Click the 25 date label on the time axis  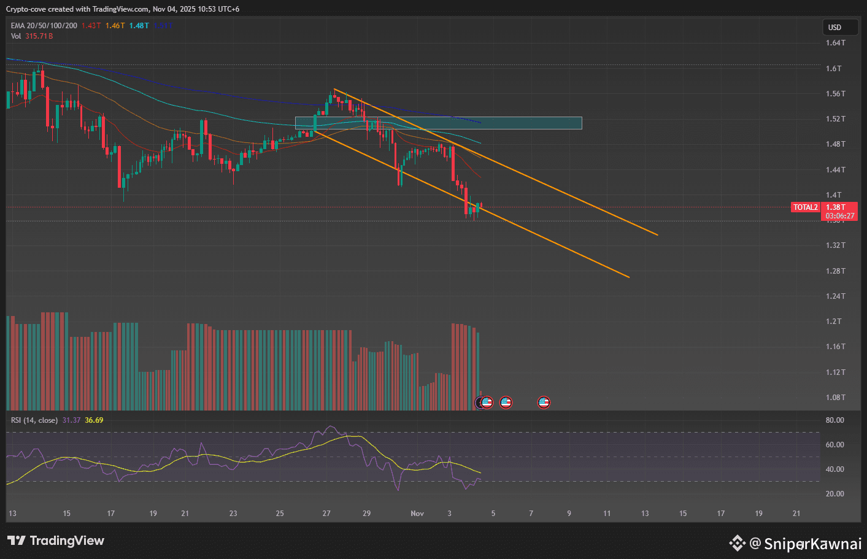pyautogui.click(x=280, y=514)
